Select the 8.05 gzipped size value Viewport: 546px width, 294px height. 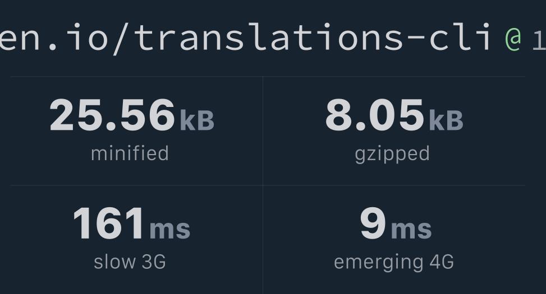point(374,115)
